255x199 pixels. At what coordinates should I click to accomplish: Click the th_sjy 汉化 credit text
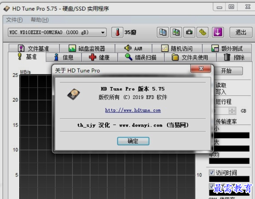tap(133, 125)
